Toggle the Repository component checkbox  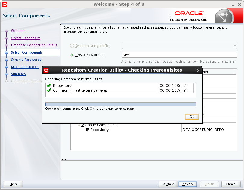pyautogui.click(x=88, y=130)
